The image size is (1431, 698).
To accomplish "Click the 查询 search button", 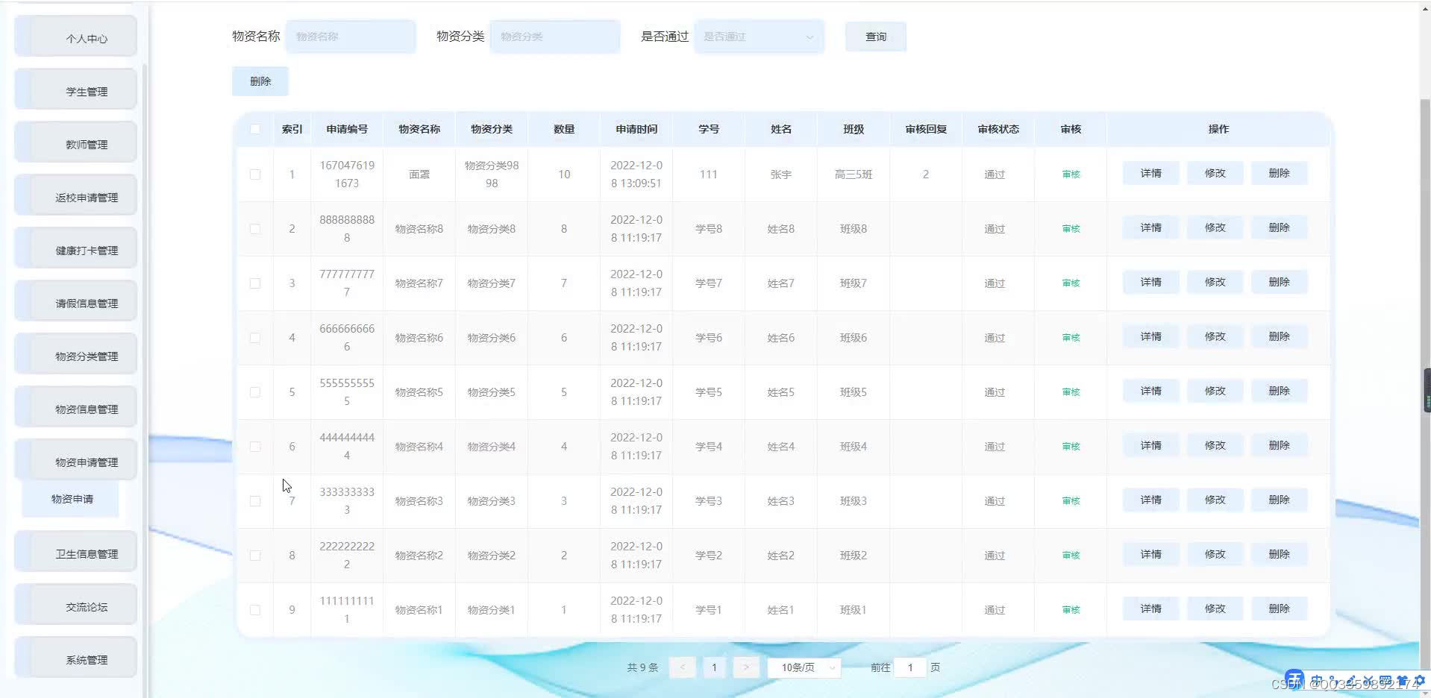I will tap(876, 37).
